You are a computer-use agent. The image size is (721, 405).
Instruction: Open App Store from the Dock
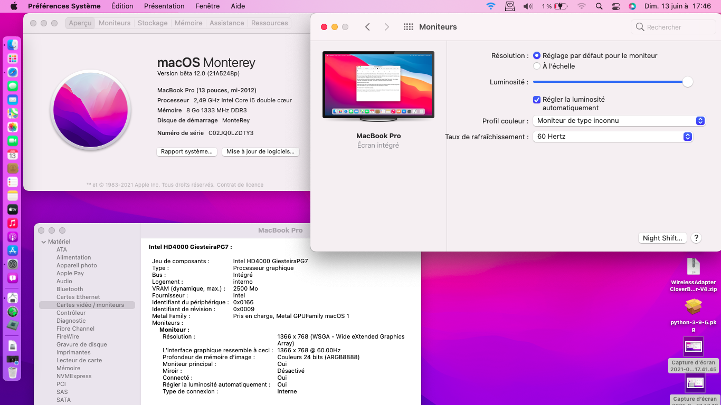(x=13, y=250)
